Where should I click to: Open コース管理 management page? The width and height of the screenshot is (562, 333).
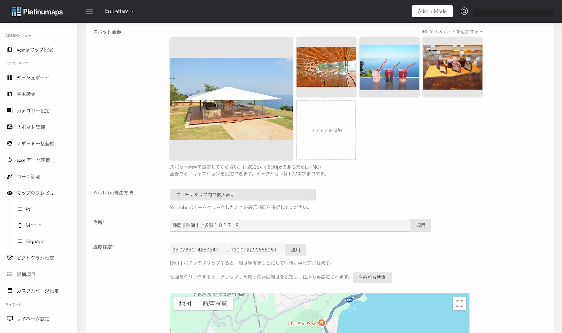coord(29,176)
